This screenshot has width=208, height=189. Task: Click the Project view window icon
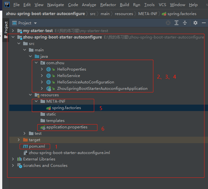(14, 23)
